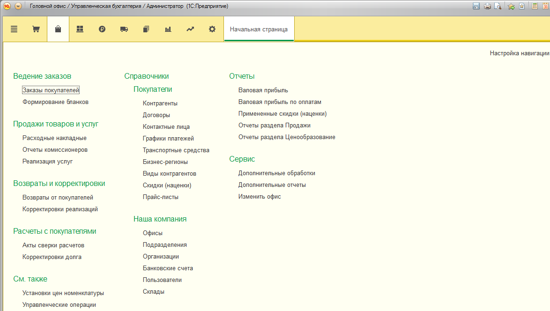Open Бизнес-регионы
This screenshot has height=311, width=550.
tap(165, 162)
